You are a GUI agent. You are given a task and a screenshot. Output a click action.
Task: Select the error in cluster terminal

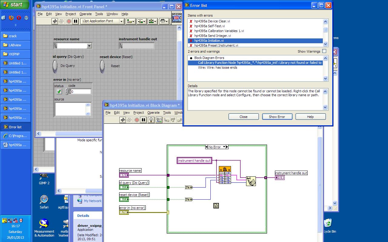tap(124, 212)
